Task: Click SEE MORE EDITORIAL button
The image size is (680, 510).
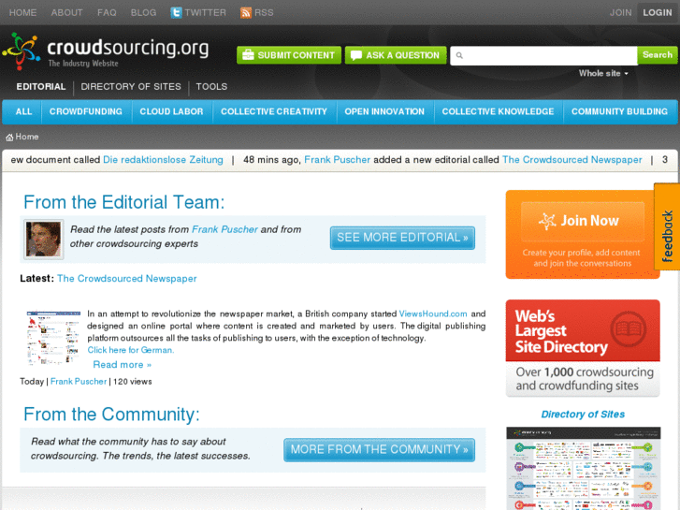Action: pyautogui.click(x=402, y=238)
